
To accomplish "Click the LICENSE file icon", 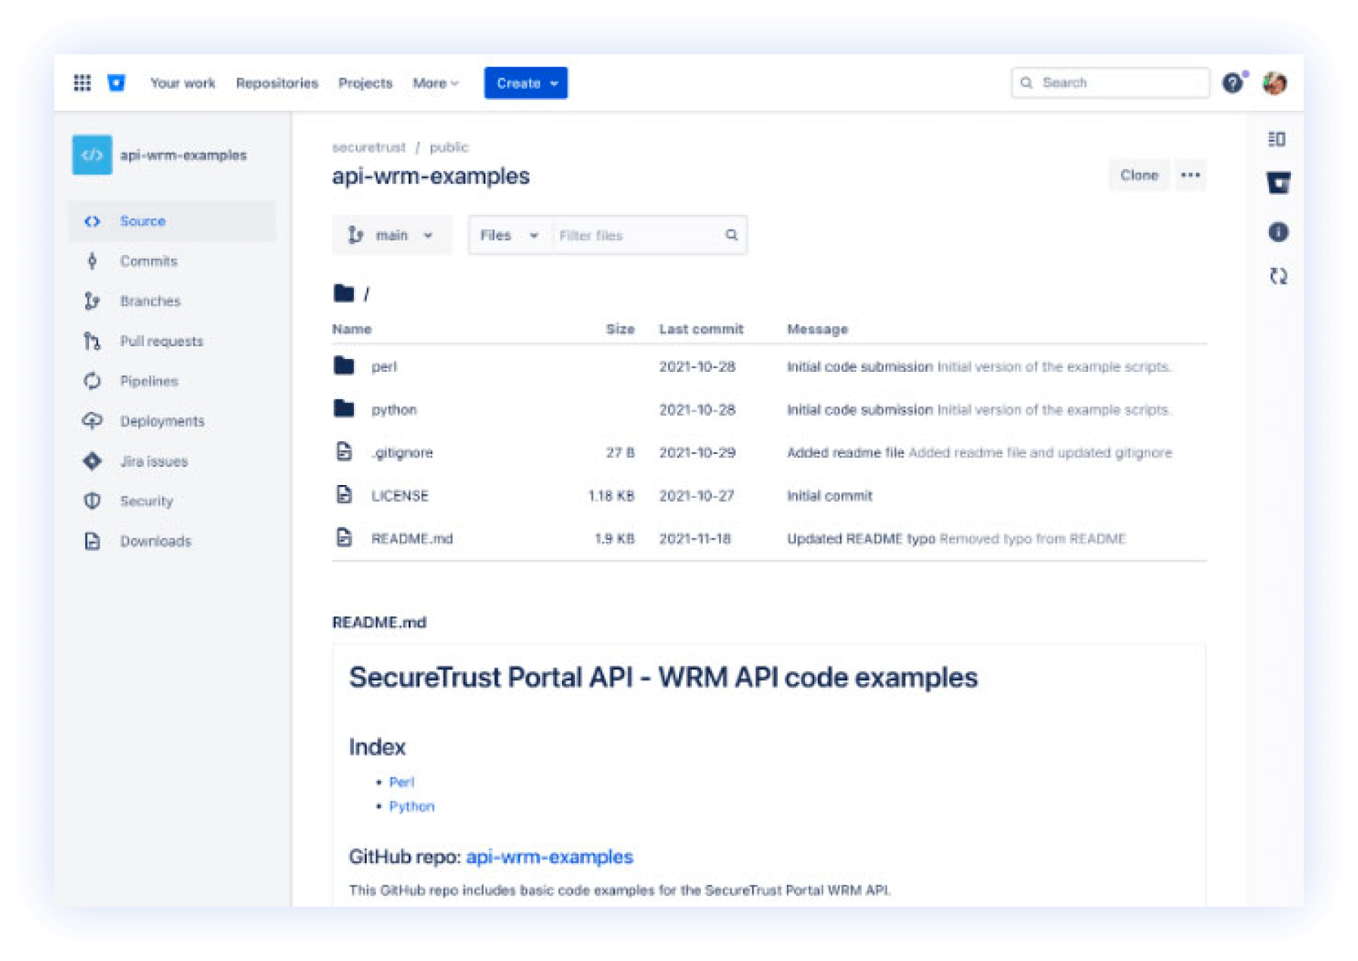I will tap(344, 495).
